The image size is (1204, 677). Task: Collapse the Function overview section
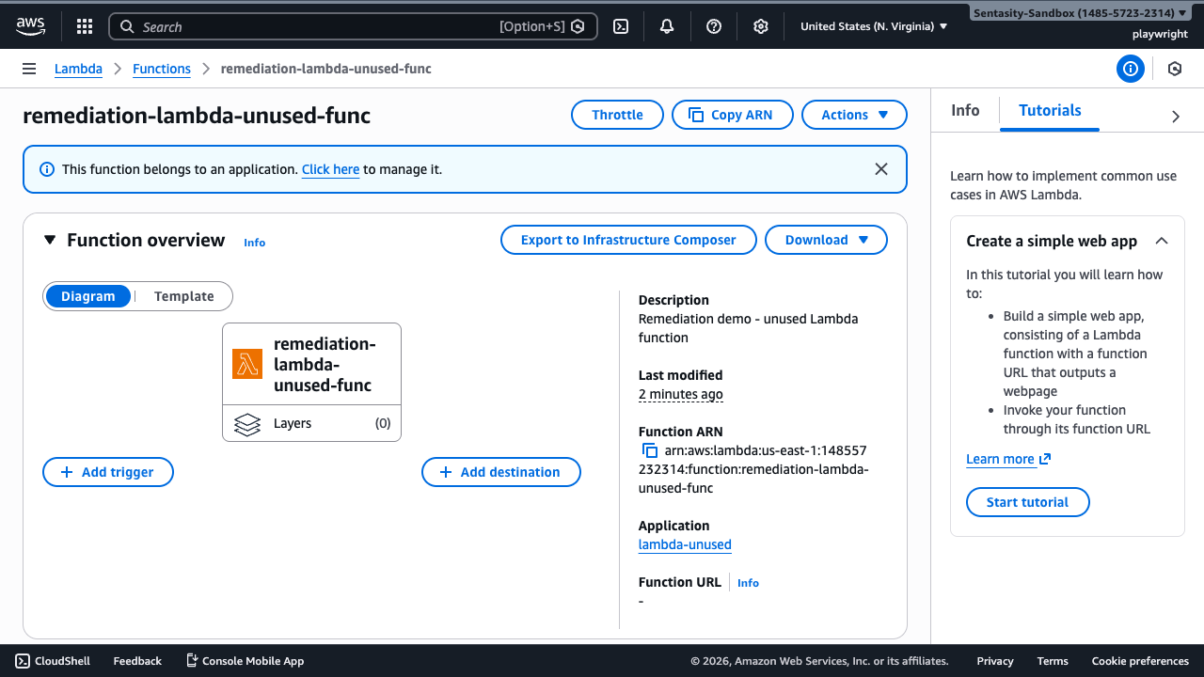click(51, 240)
